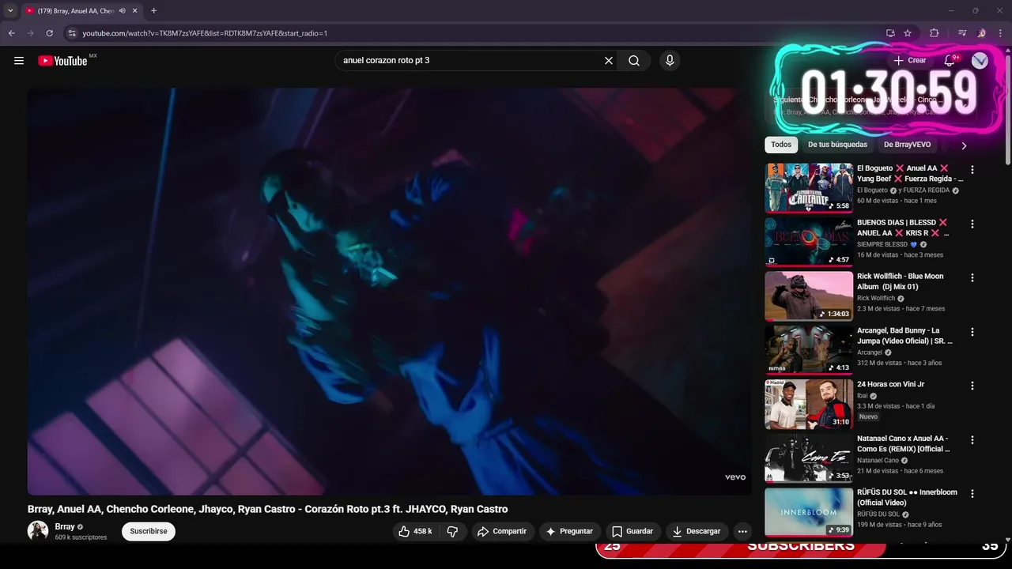The image size is (1012, 569).
Task: Open the Brray channel avatar
Action: pos(38,531)
